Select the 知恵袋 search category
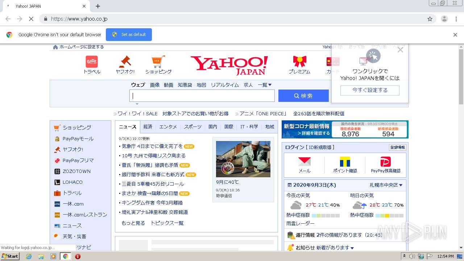 (x=185, y=85)
